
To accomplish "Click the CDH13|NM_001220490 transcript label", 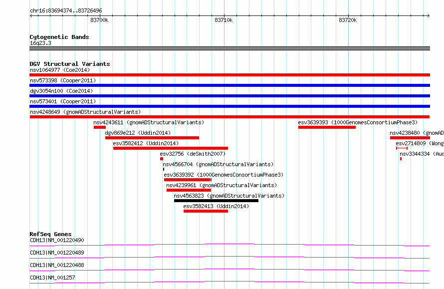I will coord(57,240).
